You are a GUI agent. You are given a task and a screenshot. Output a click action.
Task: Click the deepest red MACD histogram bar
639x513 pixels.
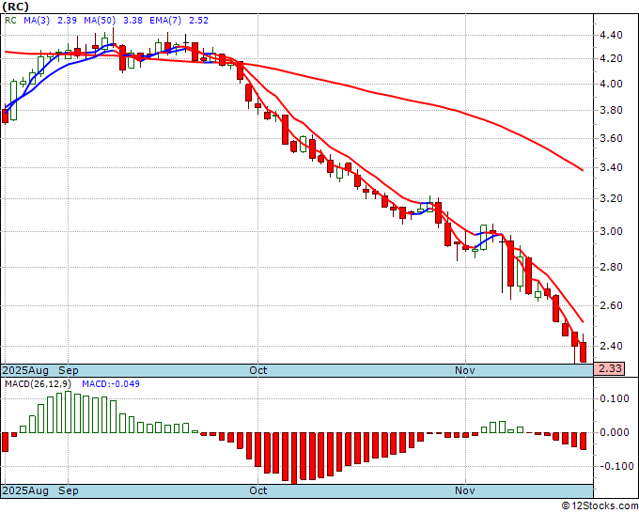(294, 458)
